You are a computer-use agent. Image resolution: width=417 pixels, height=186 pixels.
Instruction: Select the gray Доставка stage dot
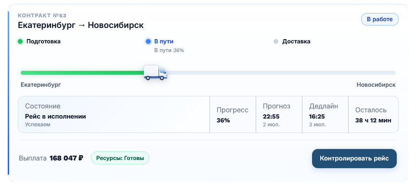(x=276, y=41)
